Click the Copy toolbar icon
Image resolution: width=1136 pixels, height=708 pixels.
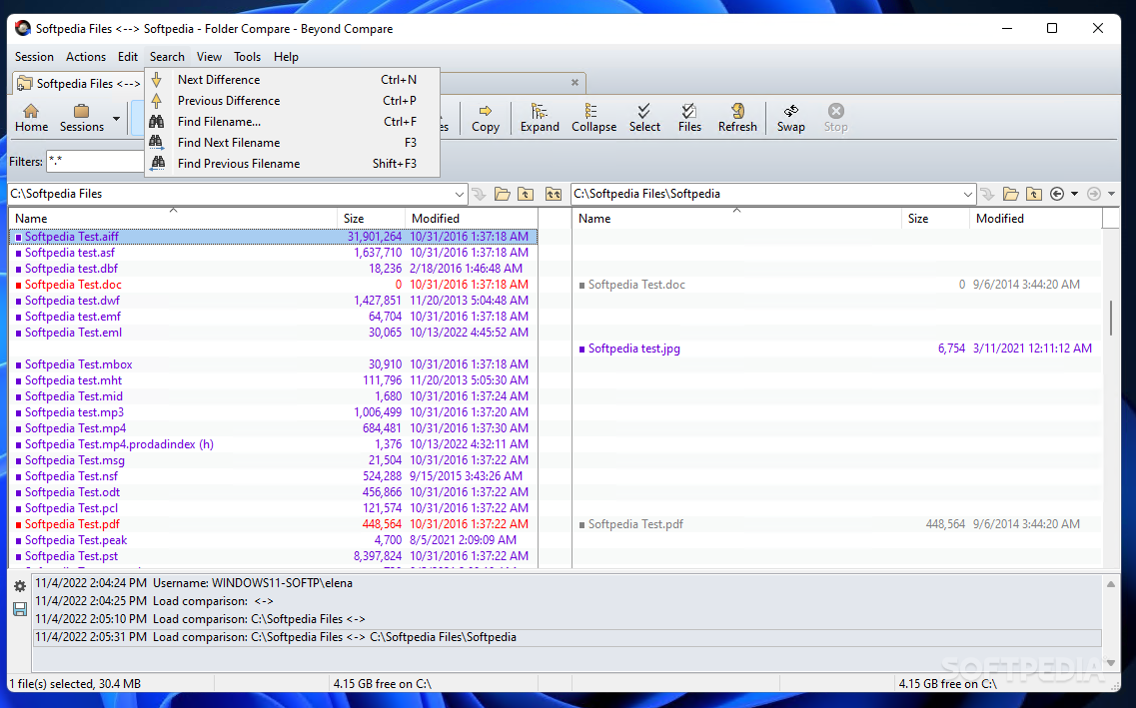(486, 118)
